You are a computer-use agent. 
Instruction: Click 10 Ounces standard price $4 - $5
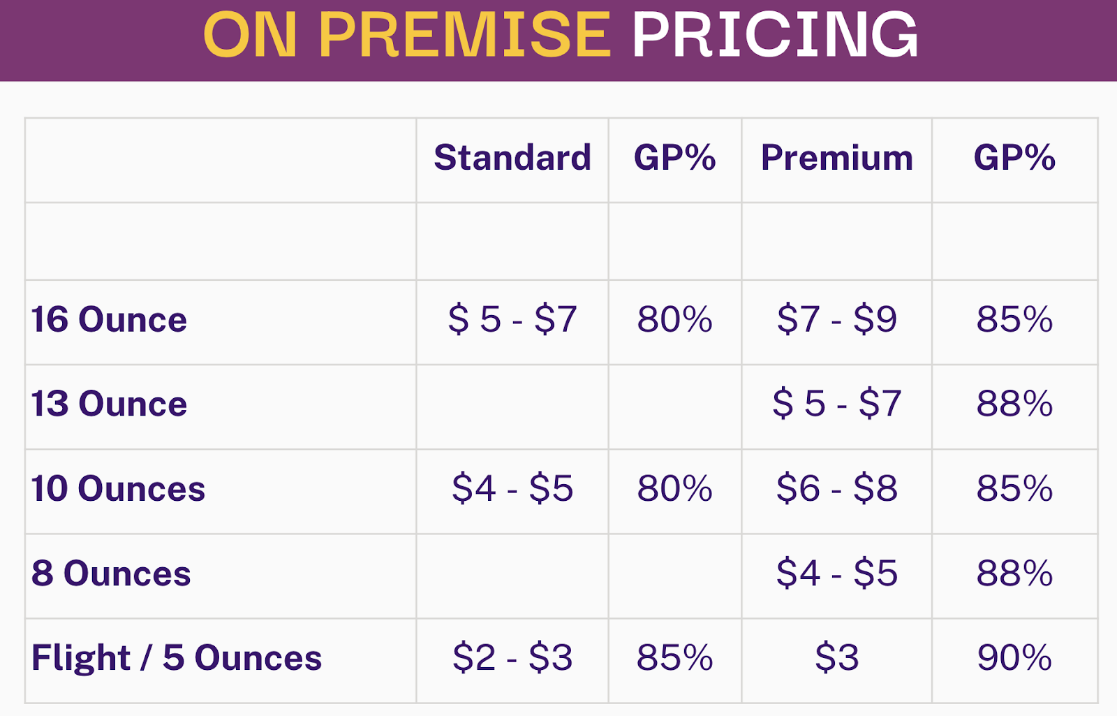click(x=512, y=489)
